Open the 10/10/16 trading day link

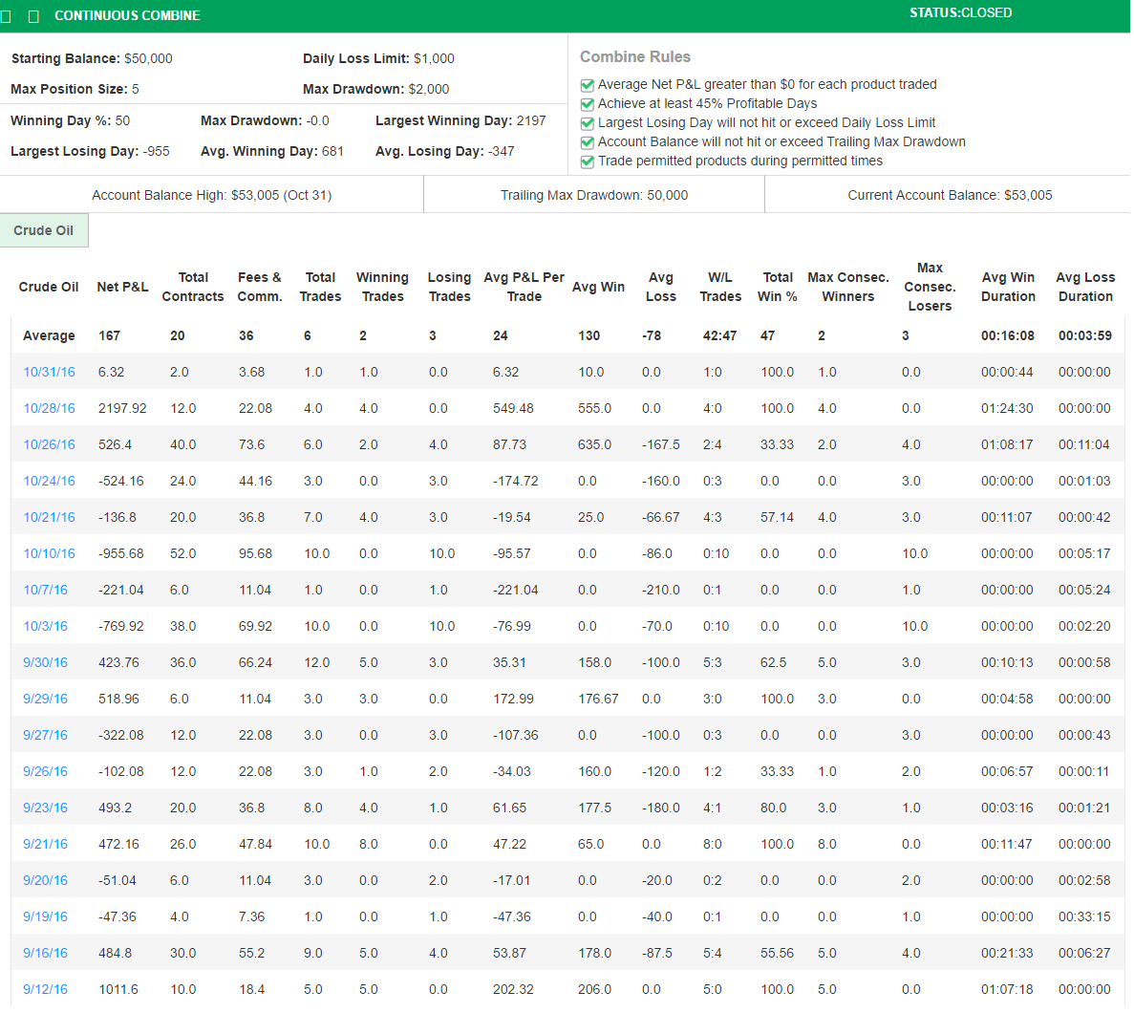click(49, 553)
